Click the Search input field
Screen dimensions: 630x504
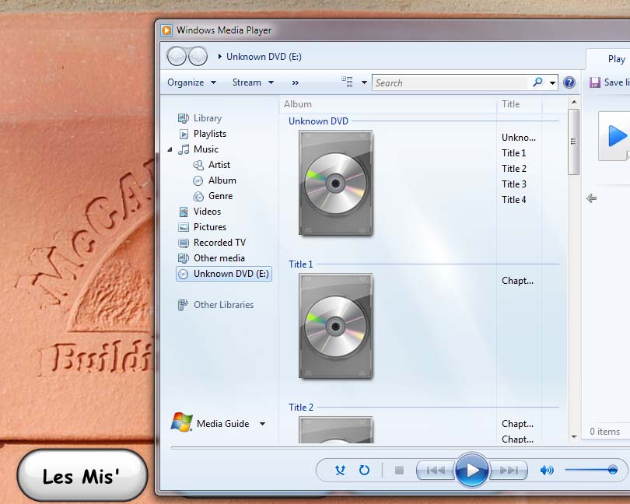click(x=450, y=82)
